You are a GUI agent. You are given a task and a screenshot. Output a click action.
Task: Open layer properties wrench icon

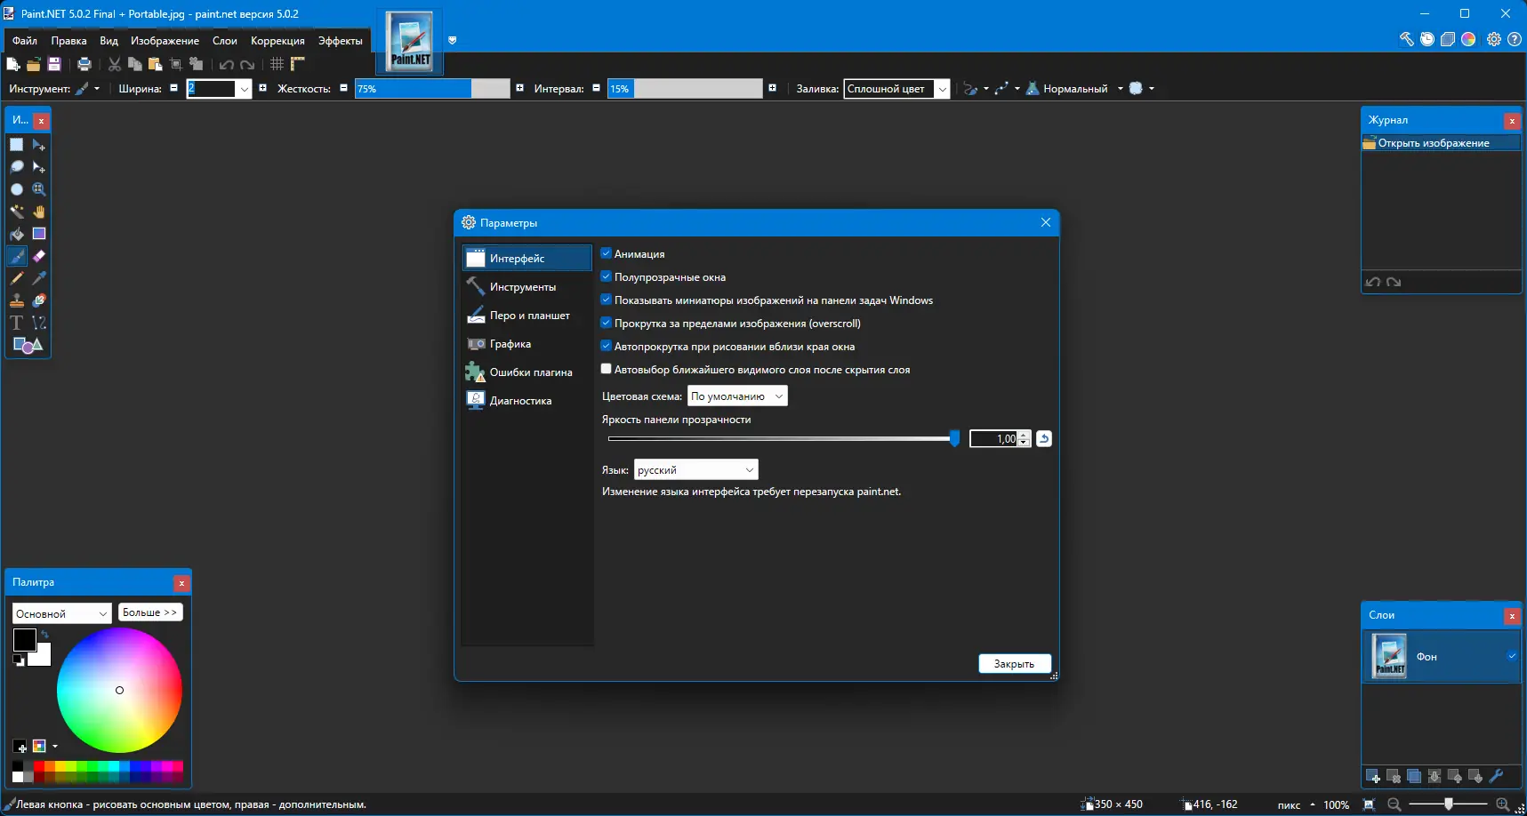pyautogui.click(x=1496, y=777)
